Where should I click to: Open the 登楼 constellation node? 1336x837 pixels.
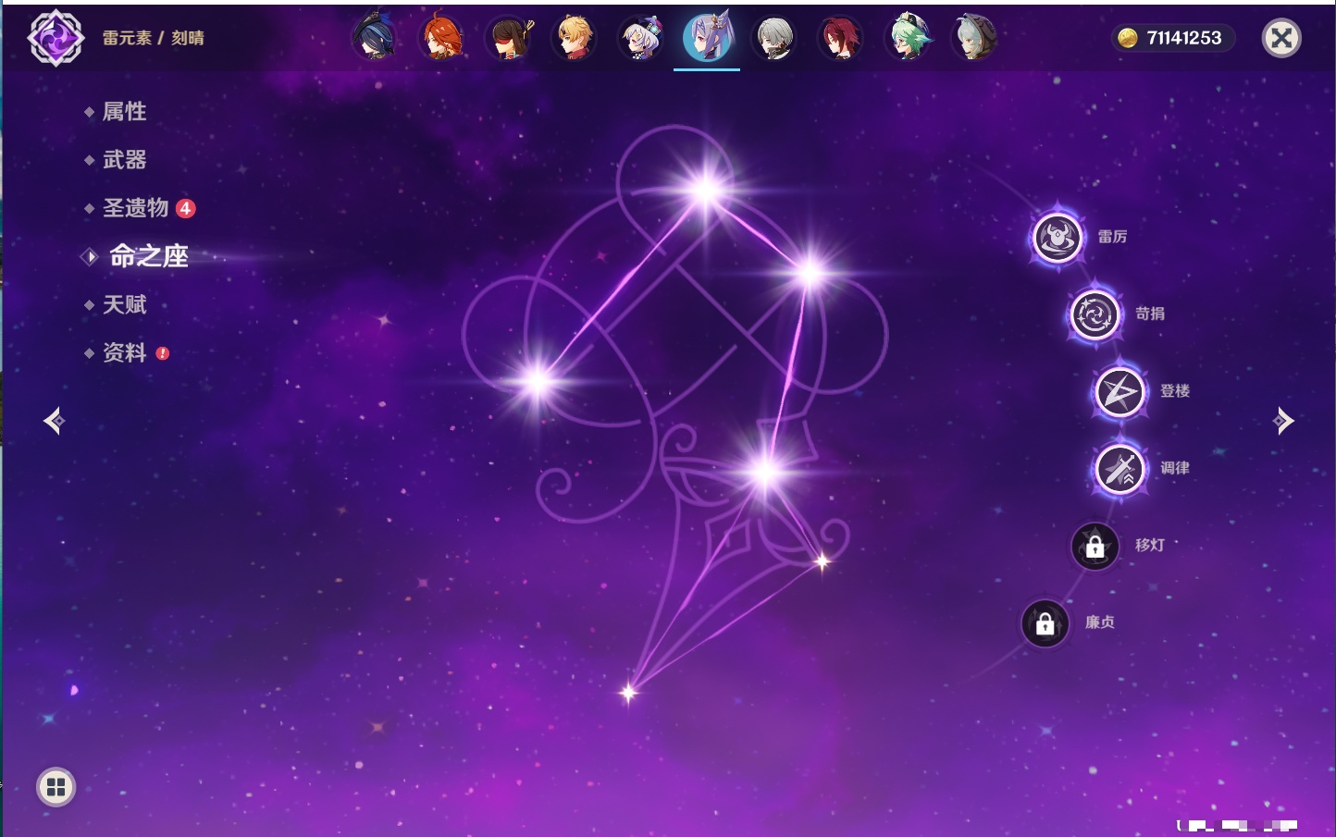(1120, 392)
